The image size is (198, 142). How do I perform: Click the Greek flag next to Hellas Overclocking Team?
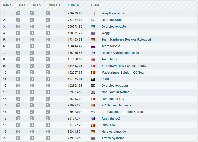(93, 53)
